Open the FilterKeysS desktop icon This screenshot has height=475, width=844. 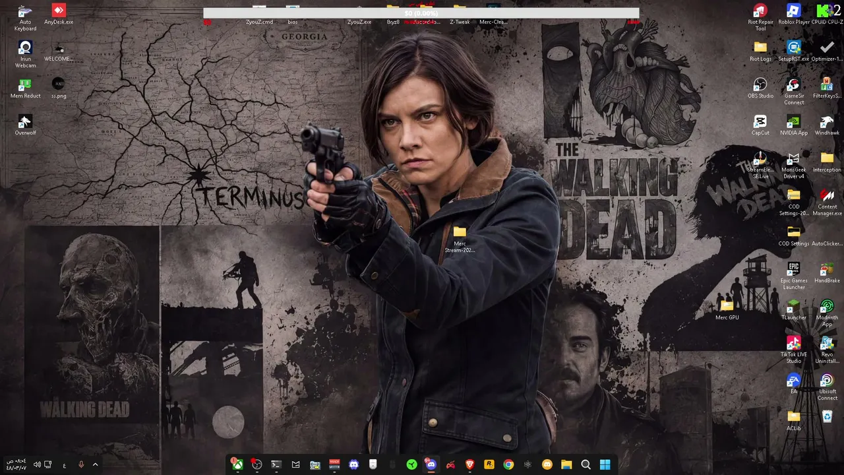[x=827, y=88]
